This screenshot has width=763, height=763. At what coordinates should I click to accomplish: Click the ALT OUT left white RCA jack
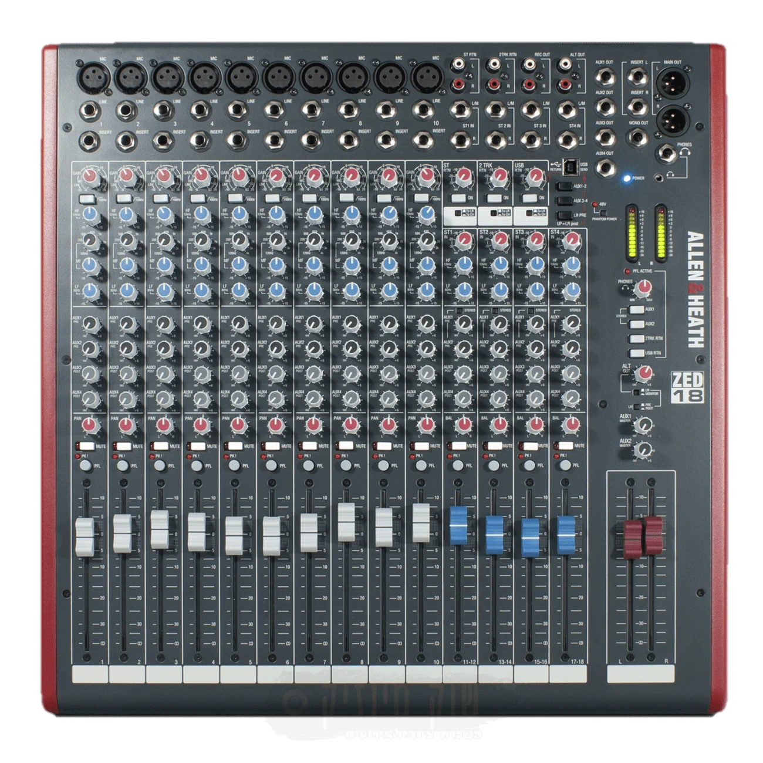[x=566, y=65]
